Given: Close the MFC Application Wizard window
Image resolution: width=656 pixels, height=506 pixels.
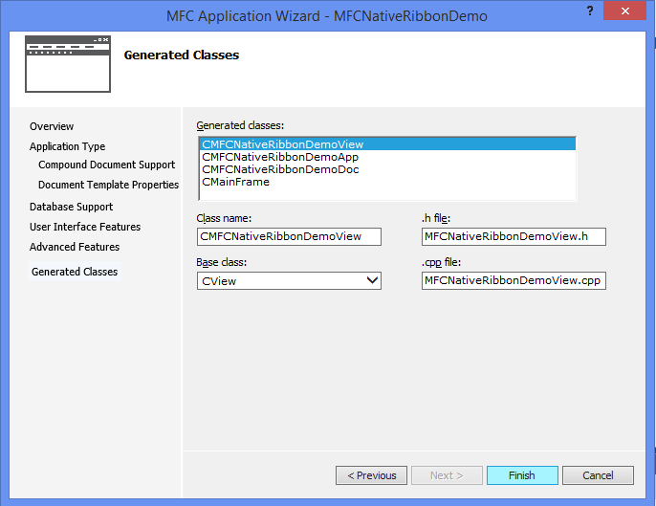Looking at the screenshot, I should point(625,11).
